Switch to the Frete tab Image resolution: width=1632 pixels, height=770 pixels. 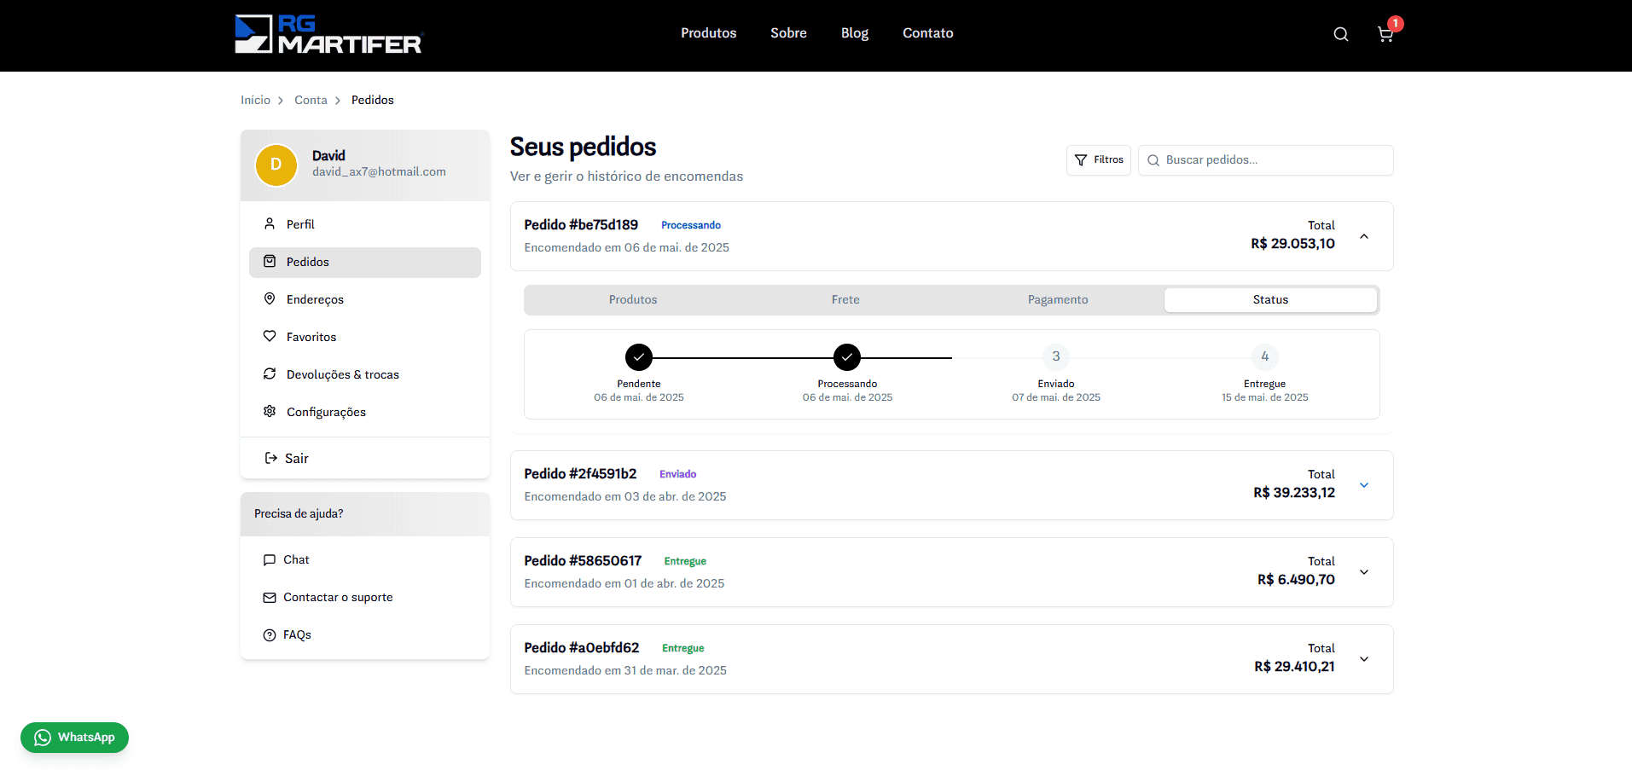point(845,300)
